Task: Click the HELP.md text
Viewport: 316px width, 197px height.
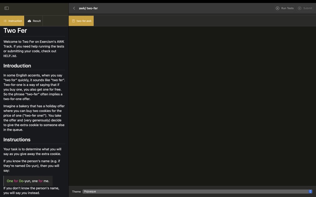Action: (10, 56)
